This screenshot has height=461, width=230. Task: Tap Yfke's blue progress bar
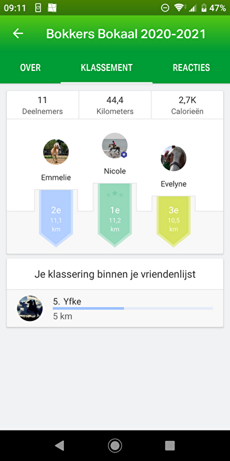point(133,308)
